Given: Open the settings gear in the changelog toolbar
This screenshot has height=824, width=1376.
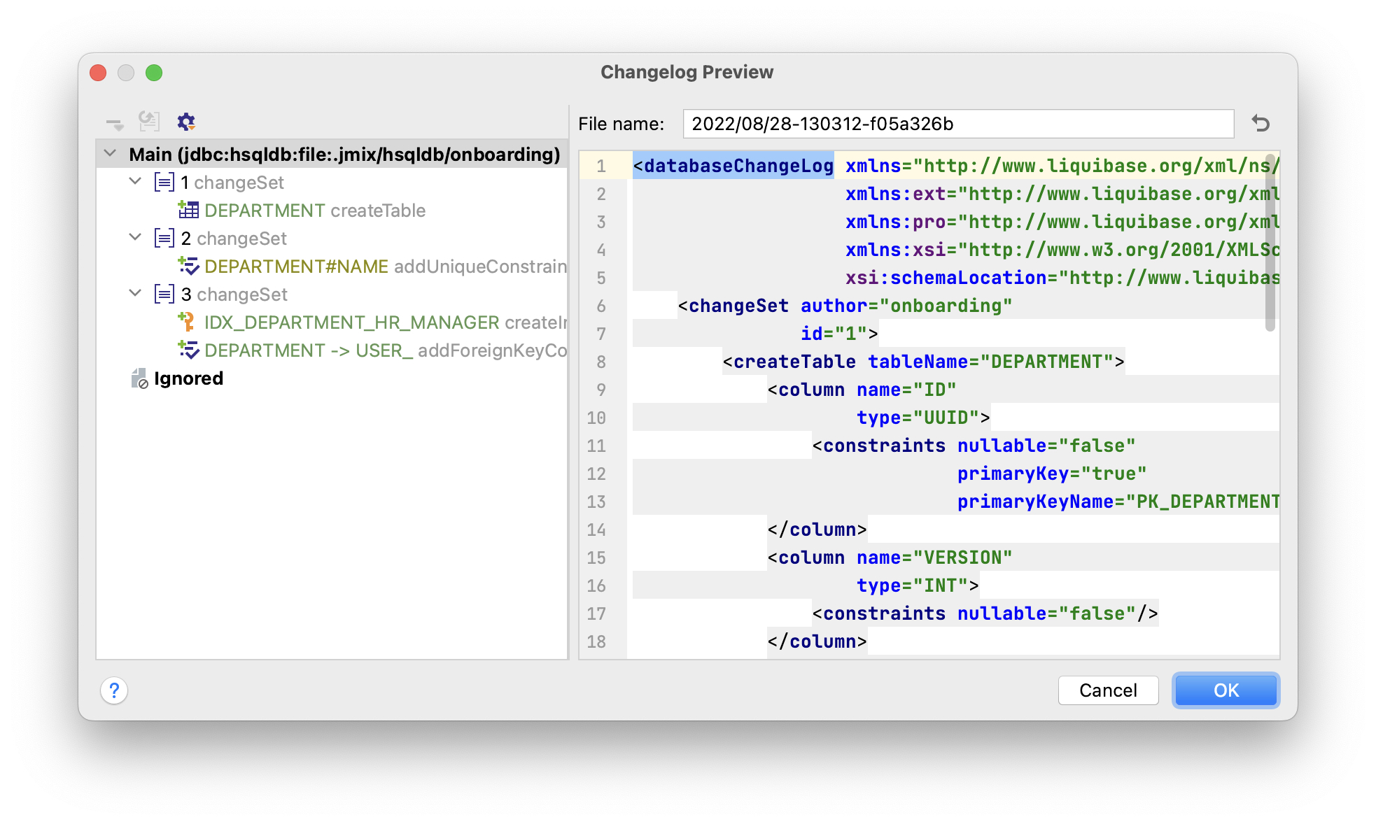Looking at the screenshot, I should point(186,122).
